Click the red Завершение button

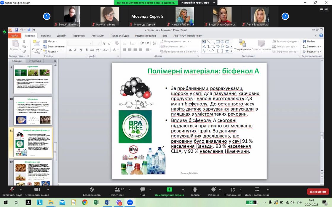pos(318,192)
